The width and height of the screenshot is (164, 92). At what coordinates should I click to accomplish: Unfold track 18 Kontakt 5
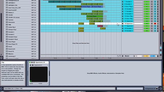122,28
